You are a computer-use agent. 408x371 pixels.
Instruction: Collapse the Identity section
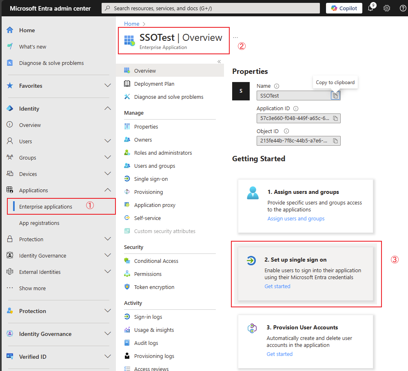108,108
